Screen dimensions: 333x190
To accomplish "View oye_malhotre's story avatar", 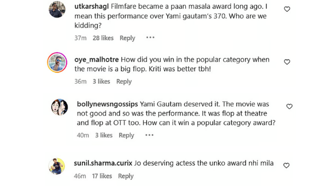I will tap(57, 62).
